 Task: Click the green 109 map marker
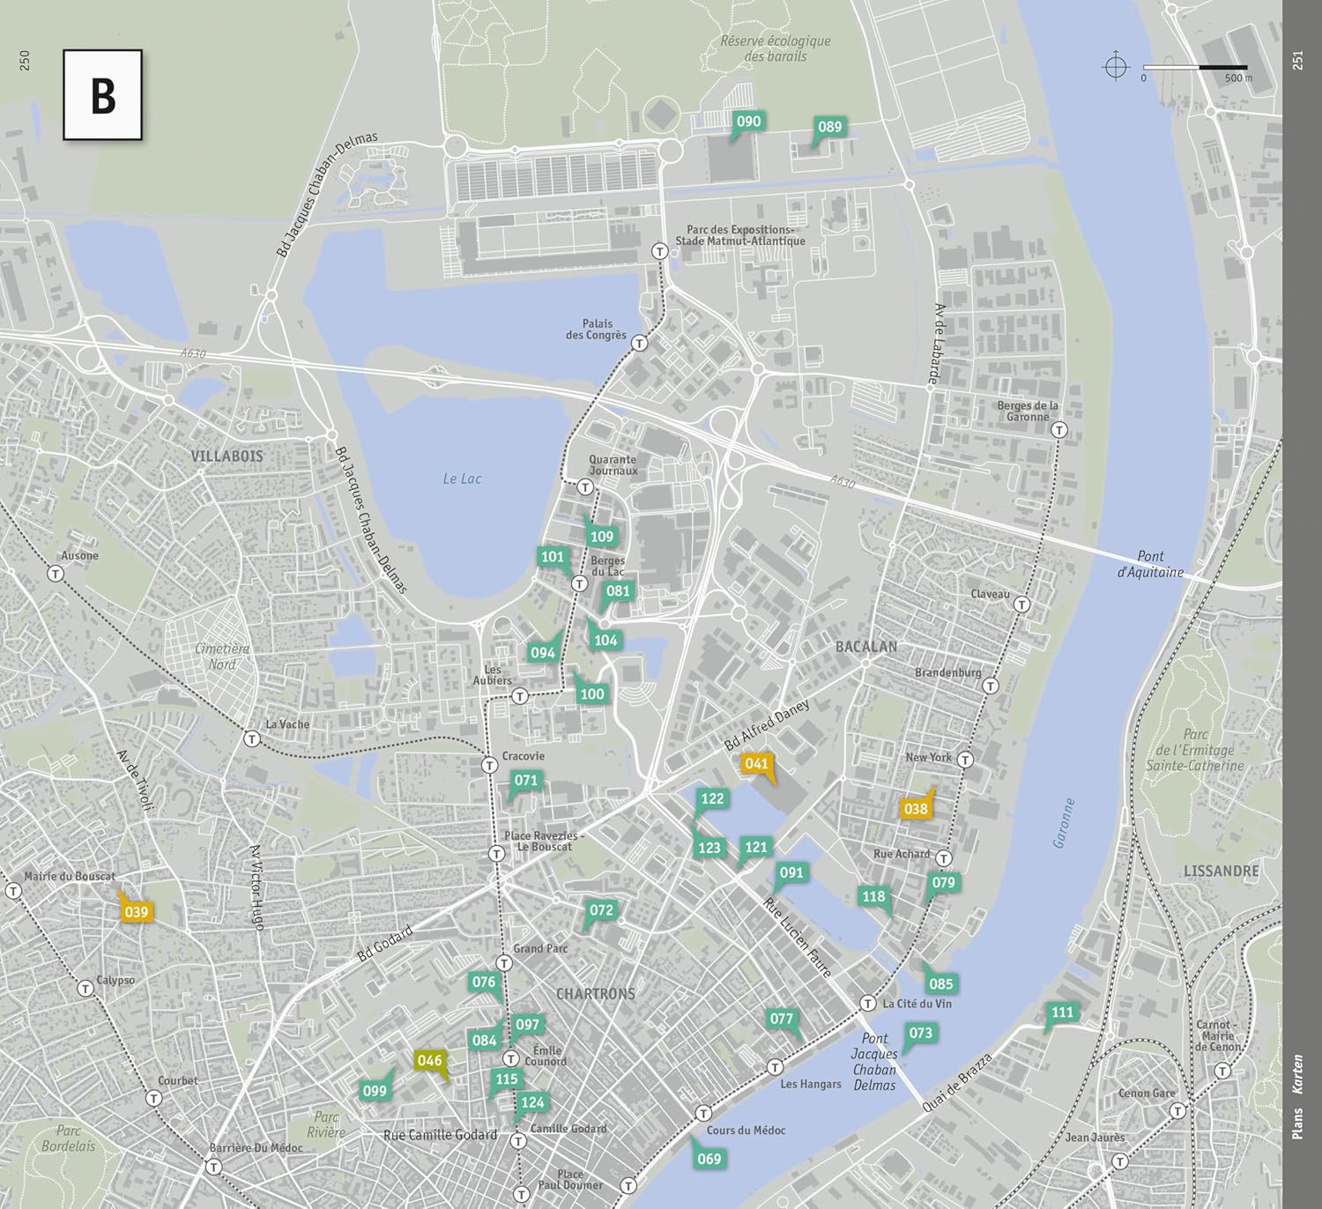(601, 537)
